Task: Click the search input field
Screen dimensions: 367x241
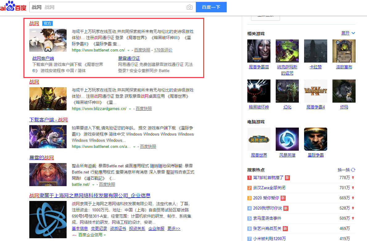Action: 108,7
